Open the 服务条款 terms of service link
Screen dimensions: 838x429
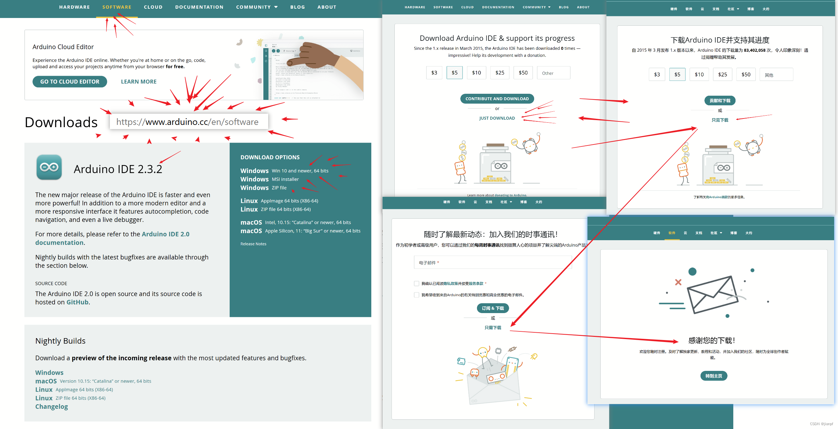coord(476,284)
